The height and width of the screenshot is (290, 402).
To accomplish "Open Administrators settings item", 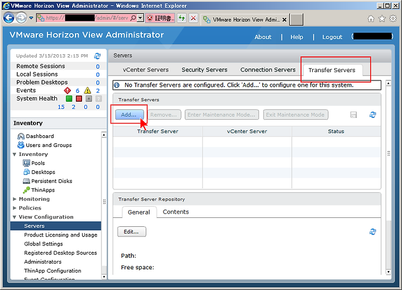I will [x=43, y=262].
